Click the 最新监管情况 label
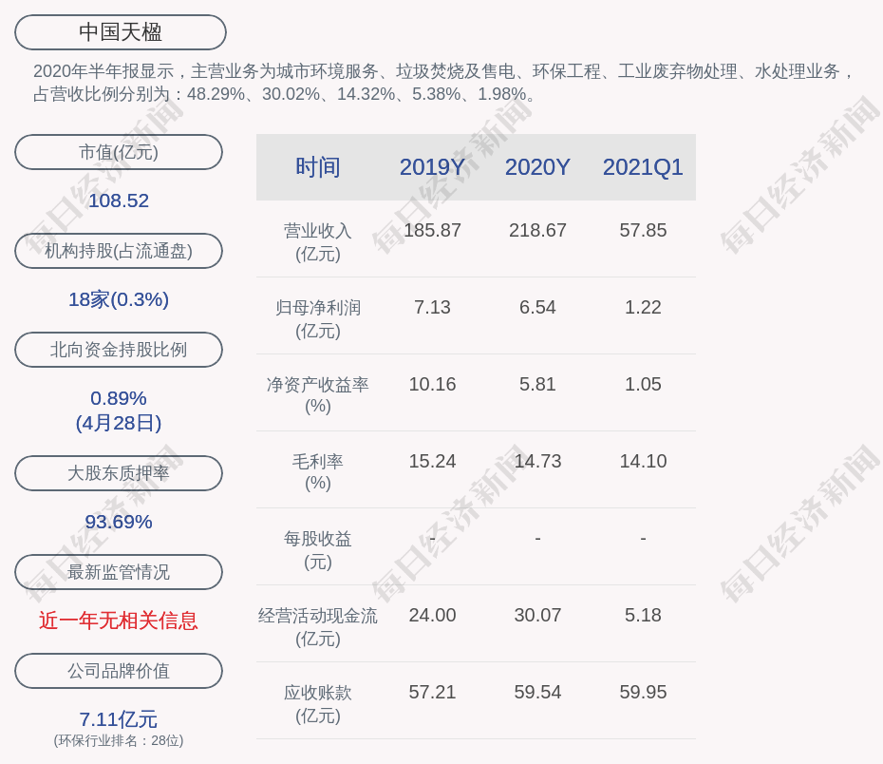This screenshot has height=764, width=883. [119, 572]
